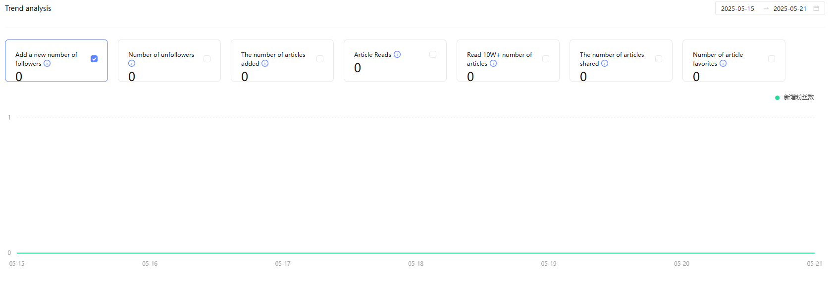Viewport: 833px width, 289px height.
Task: Enable the Number of unfollowers checkbox
Action: pos(207,59)
